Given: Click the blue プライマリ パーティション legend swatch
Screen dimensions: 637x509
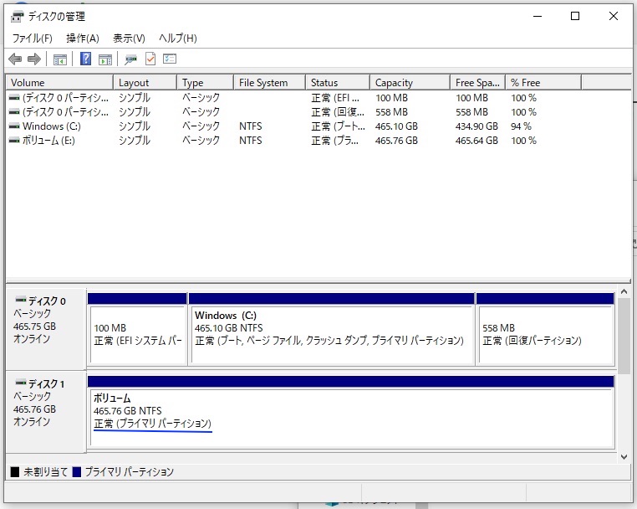Looking at the screenshot, I should coord(76,472).
